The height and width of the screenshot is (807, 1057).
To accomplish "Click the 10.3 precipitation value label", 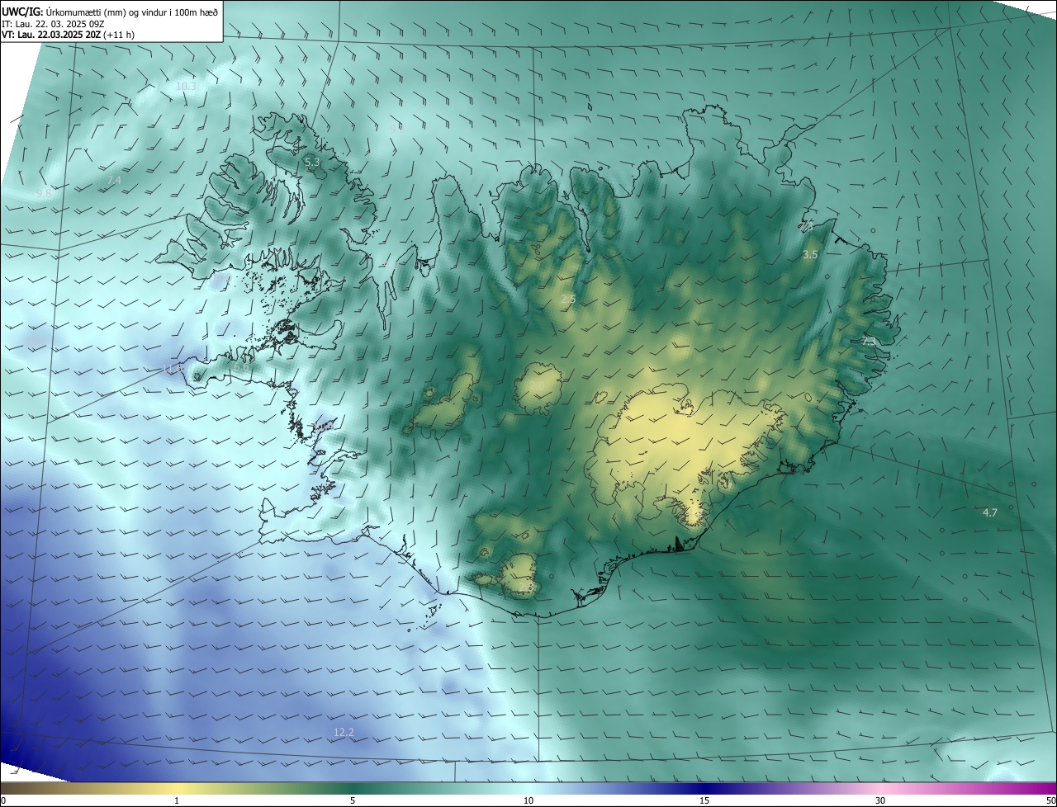I will [x=187, y=87].
